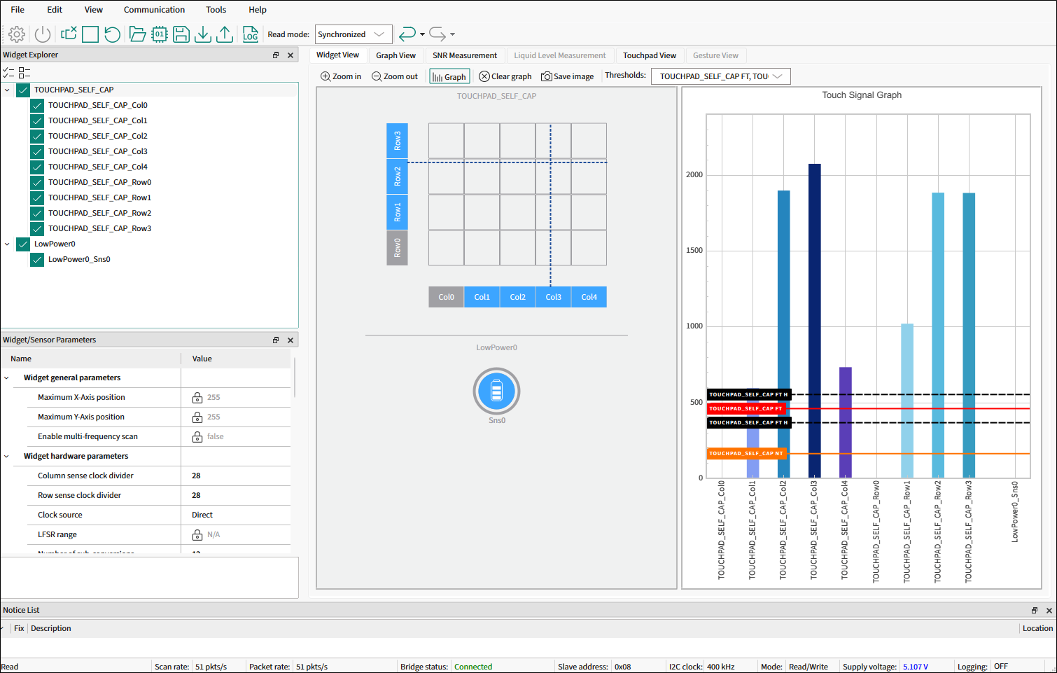Open the File menu
Screen dimensions: 1057x673
click(17, 10)
